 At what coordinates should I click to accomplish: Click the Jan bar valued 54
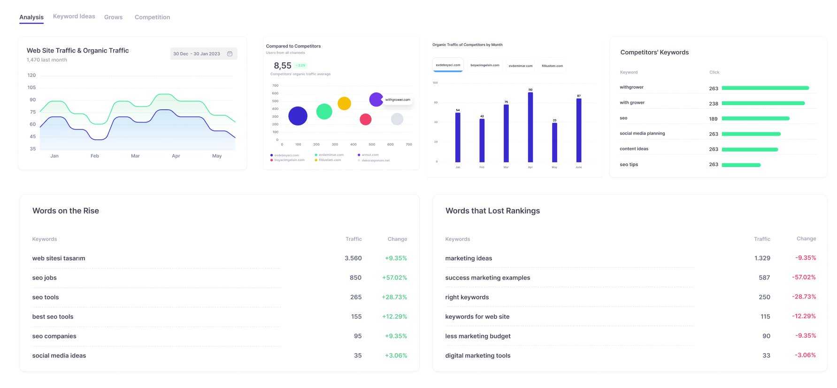point(458,137)
